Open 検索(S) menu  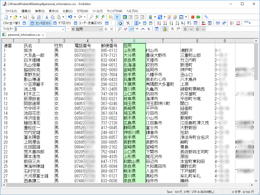pos(40,11)
